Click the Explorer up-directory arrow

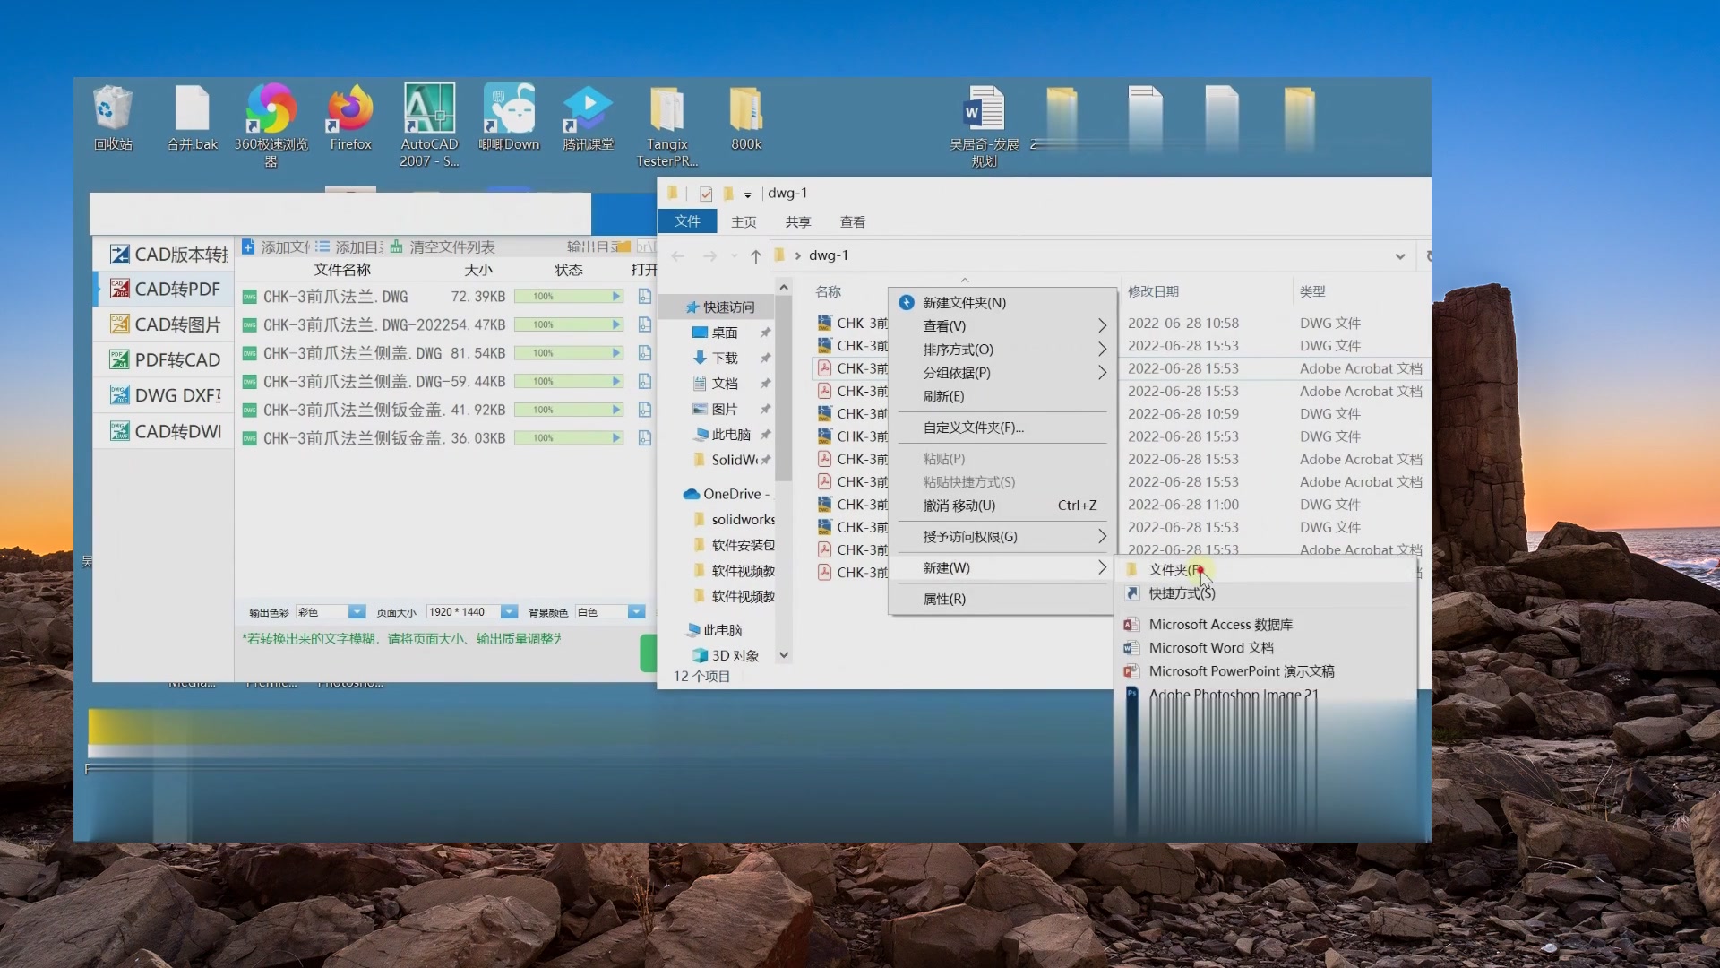click(x=755, y=256)
